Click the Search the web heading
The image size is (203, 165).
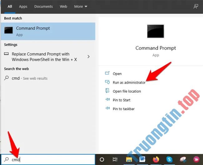(x=17, y=69)
